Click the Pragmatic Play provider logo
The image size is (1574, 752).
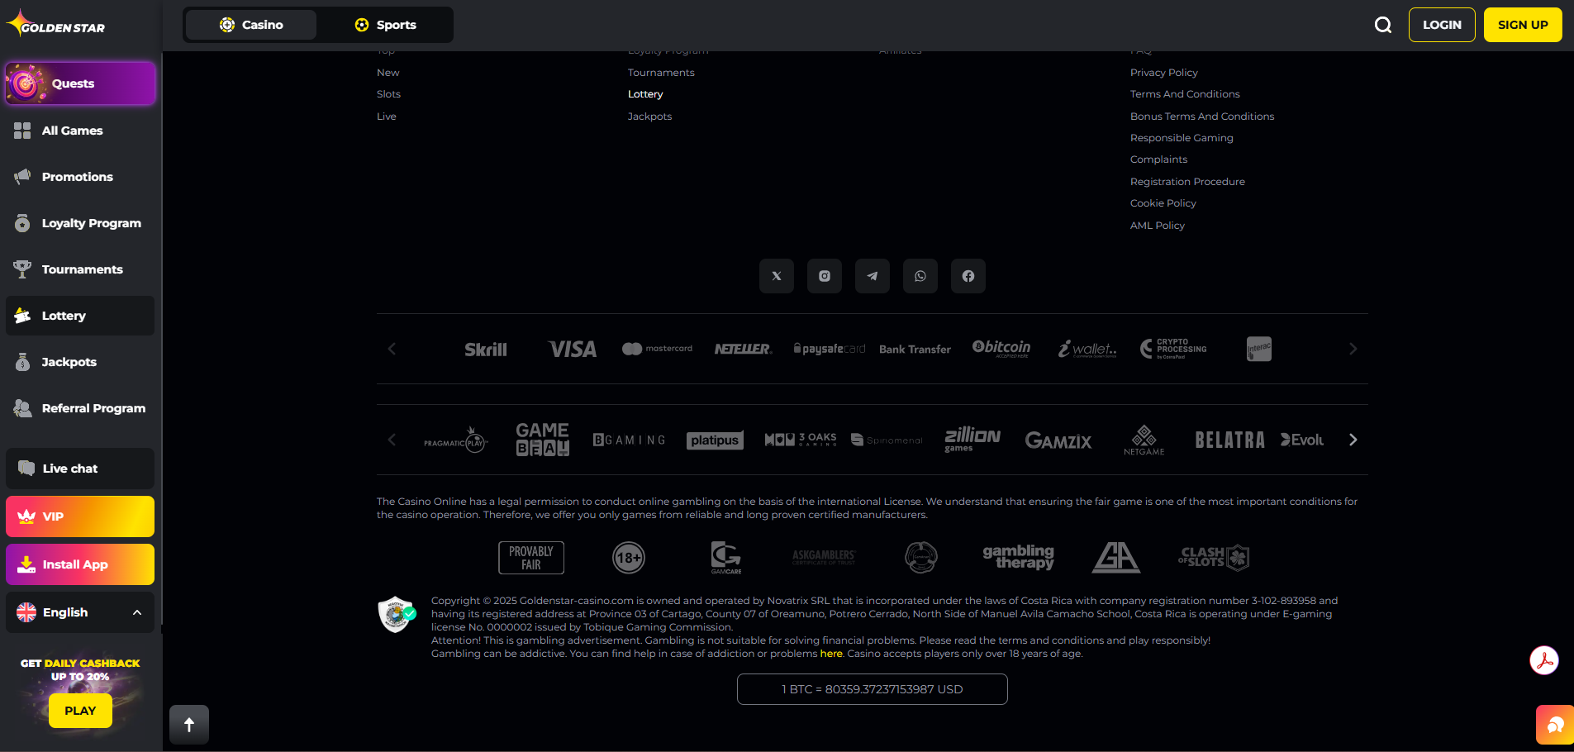[456, 440]
